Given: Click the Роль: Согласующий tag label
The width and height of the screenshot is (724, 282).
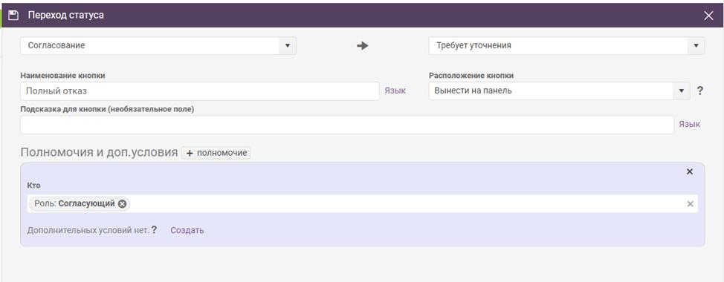Looking at the screenshot, I should [74, 203].
